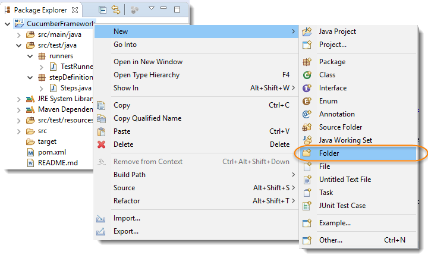
Task: Expand the Steps.java node
Action: pos(41,89)
